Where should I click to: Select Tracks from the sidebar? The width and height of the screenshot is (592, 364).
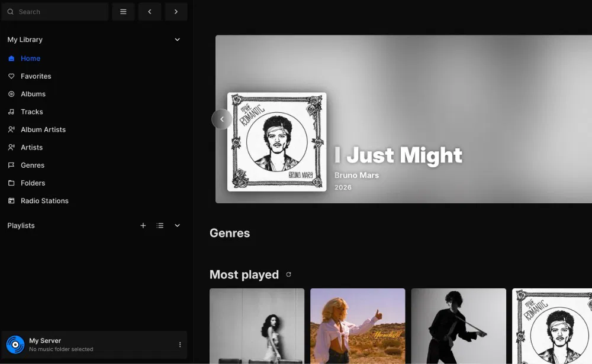[32, 112]
